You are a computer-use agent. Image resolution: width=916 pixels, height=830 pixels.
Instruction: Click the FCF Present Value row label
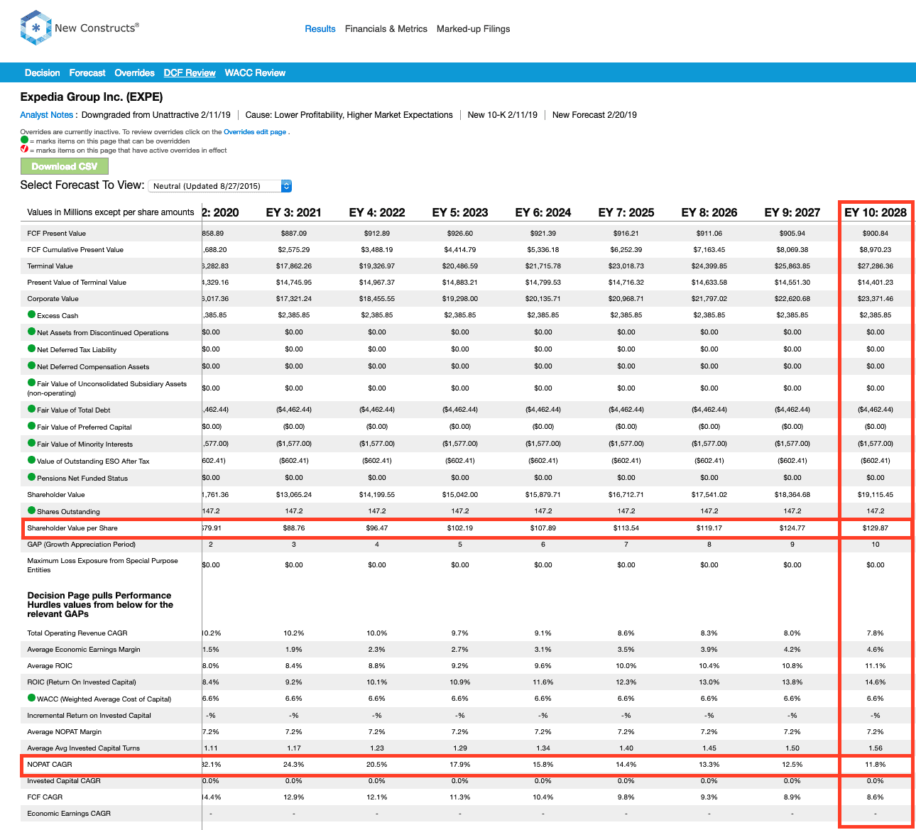57,234
